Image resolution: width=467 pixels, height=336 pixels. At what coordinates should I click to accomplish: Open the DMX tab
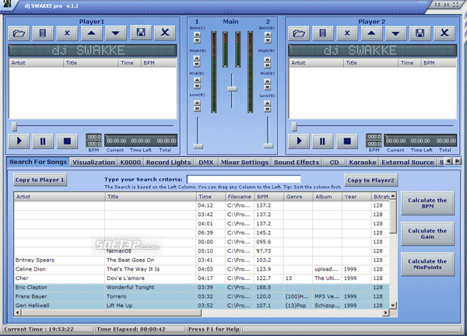pos(205,163)
